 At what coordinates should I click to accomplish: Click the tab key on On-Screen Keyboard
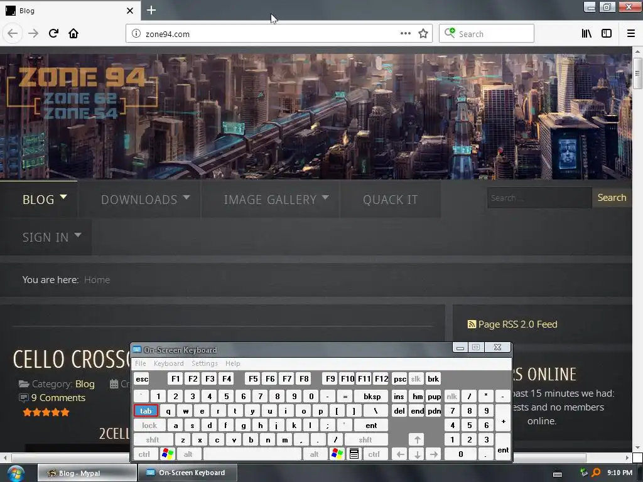click(x=146, y=410)
